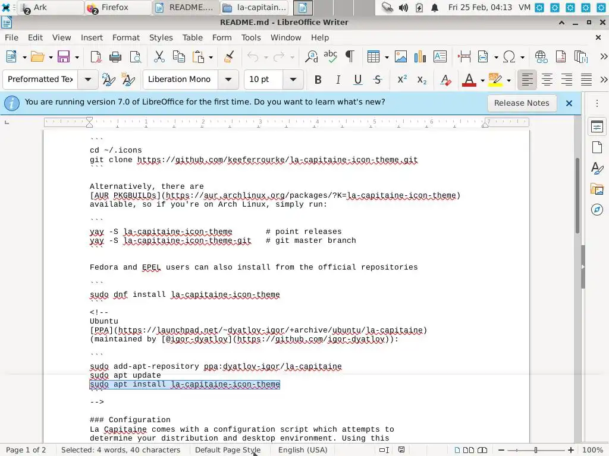This screenshot has width=609, height=456.
Task: Save the document with the Save icon
Action: (x=64, y=56)
